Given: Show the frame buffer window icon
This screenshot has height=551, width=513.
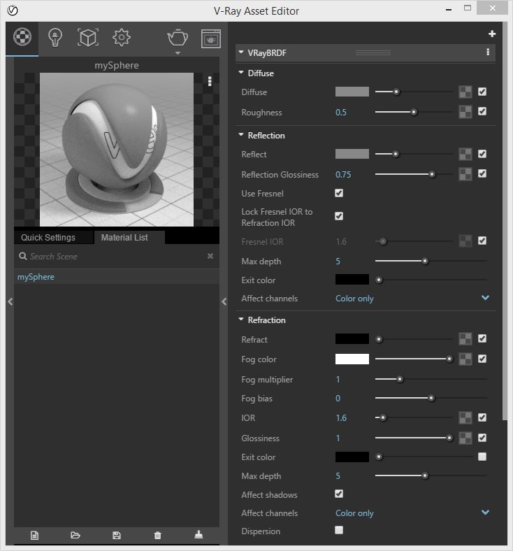Looking at the screenshot, I should click(x=210, y=38).
